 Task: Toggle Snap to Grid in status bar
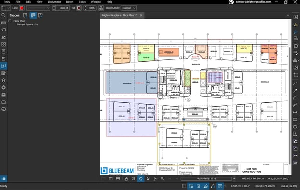pos(191,186)
